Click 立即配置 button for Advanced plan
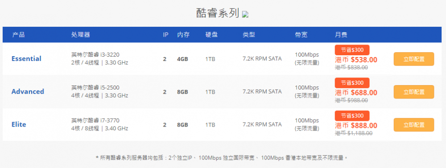This screenshot has height=168, width=446. pos(414,92)
